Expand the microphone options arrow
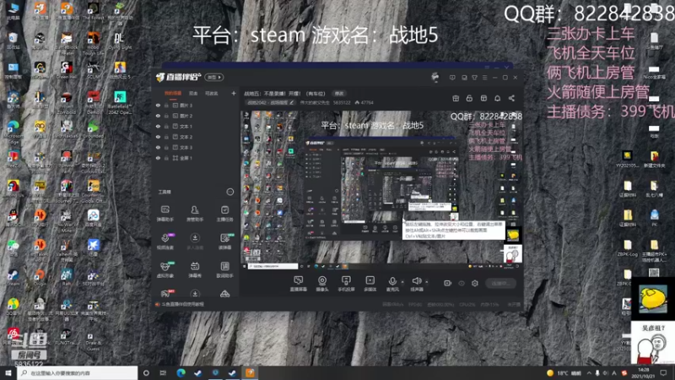Screen dimensions: 675x380 (x=402, y=282)
